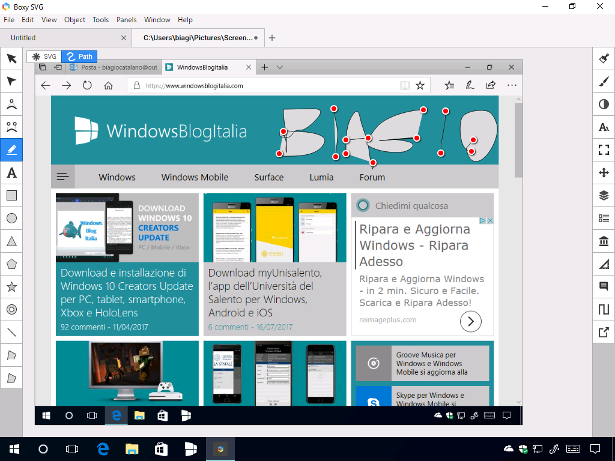Open the Path panel square-wave icon
This screenshot has width=615, height=461.
click(x=604, y=309)
